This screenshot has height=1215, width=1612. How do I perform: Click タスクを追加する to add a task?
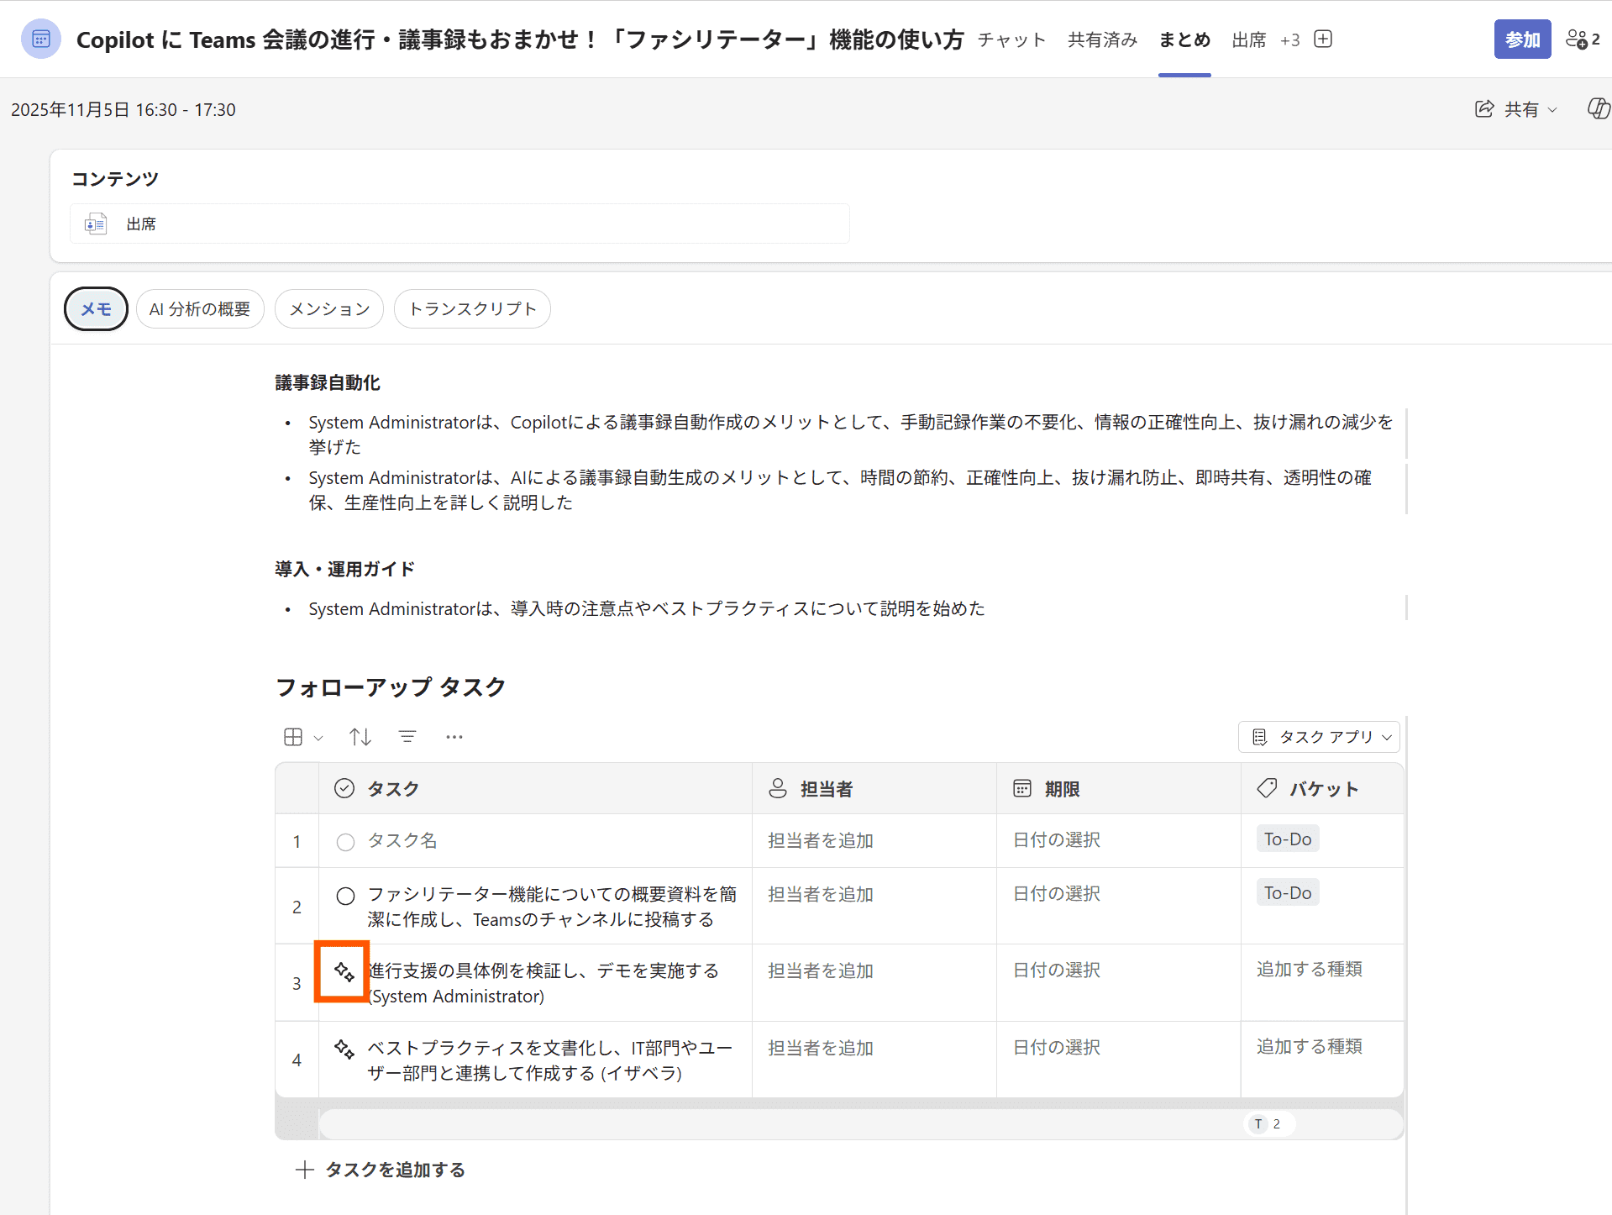pos(381,1170)
